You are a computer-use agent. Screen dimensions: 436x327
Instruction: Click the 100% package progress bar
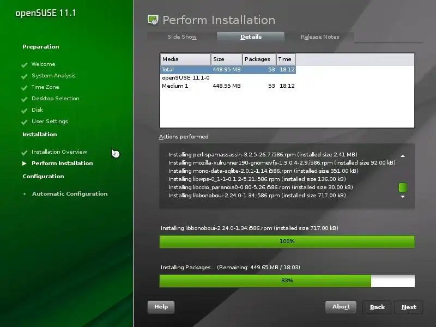pyautogui.click(x=287, y=241)
